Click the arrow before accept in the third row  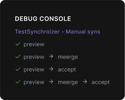pos(51,69)
